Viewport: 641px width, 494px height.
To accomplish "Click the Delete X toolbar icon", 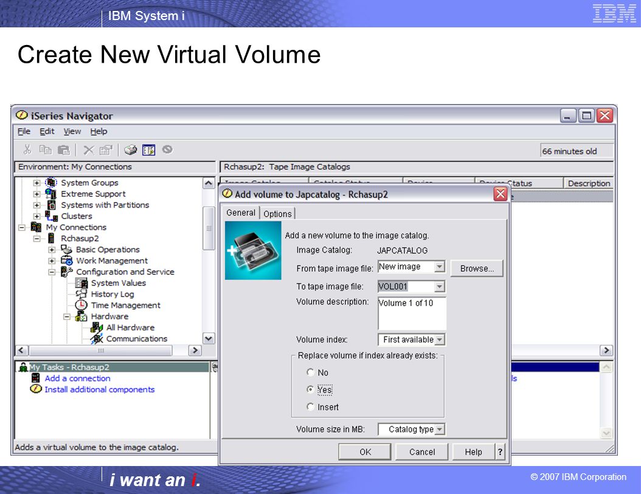I will click(88, 150).
